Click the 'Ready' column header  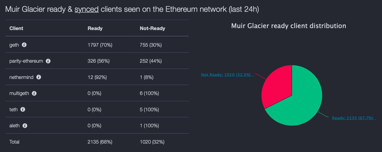95,28
